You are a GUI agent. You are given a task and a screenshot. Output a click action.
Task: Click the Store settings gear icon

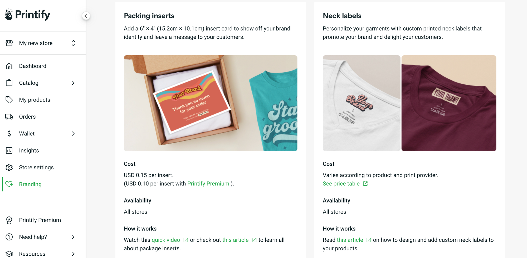[x=9, y=167]
